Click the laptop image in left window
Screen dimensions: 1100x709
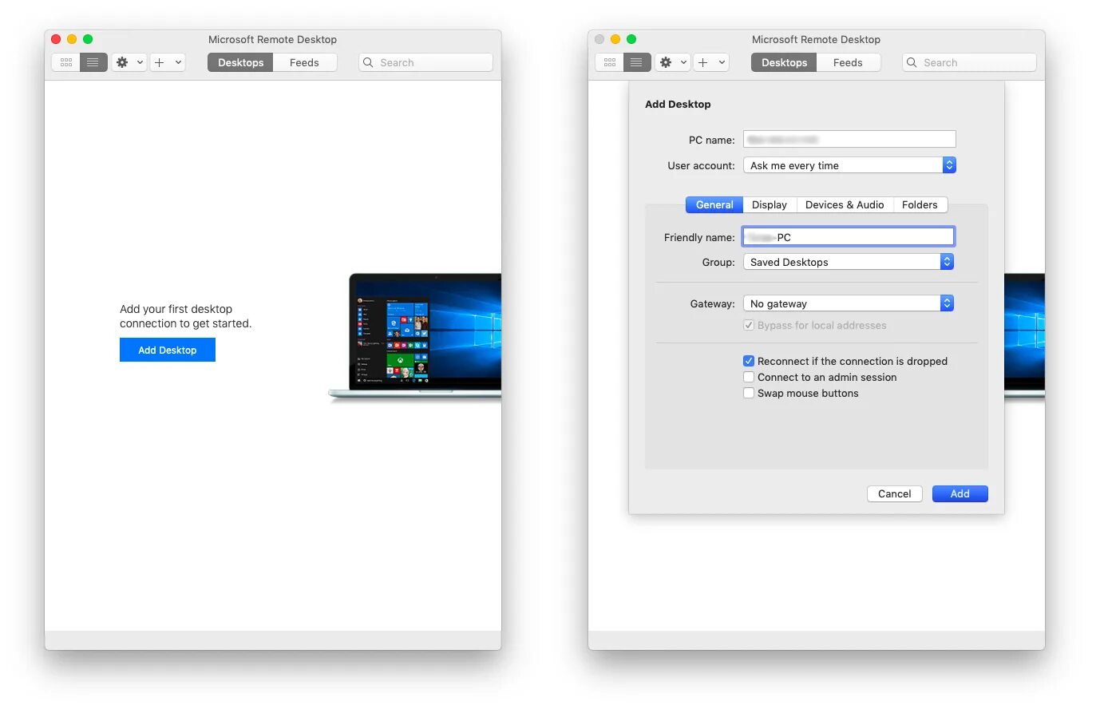[x=415, y=337]
